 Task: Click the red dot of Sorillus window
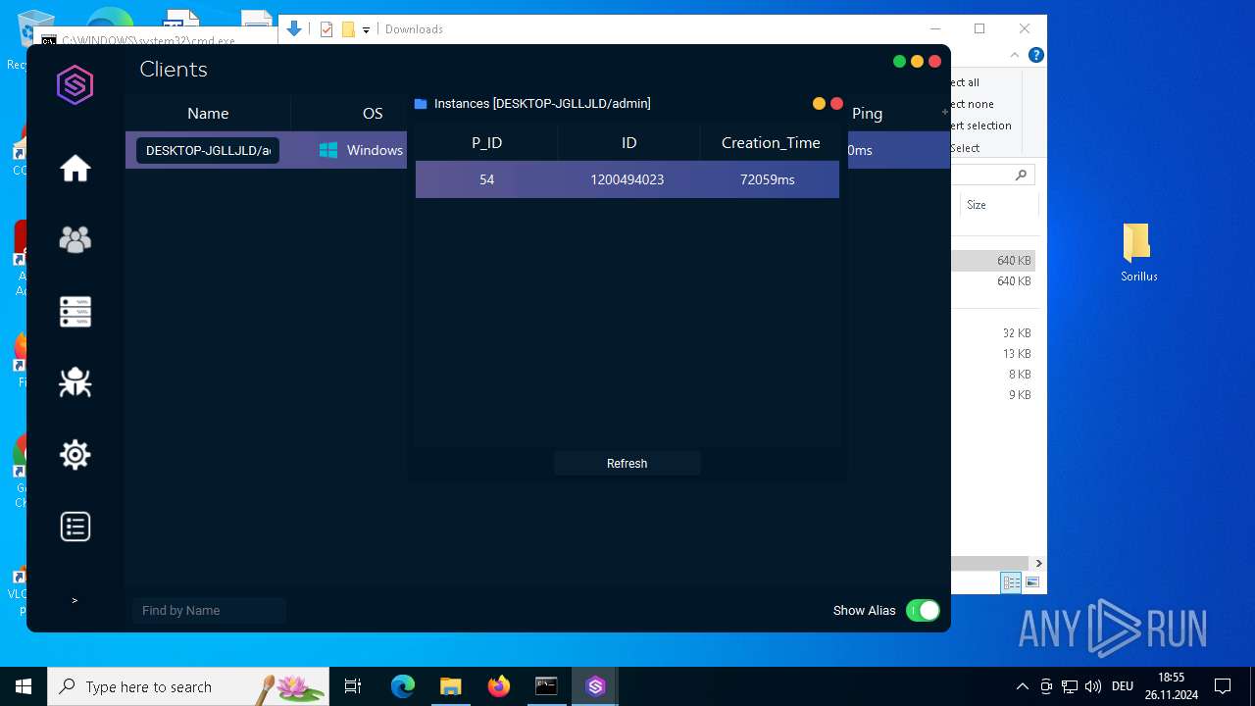pos(934,61)
